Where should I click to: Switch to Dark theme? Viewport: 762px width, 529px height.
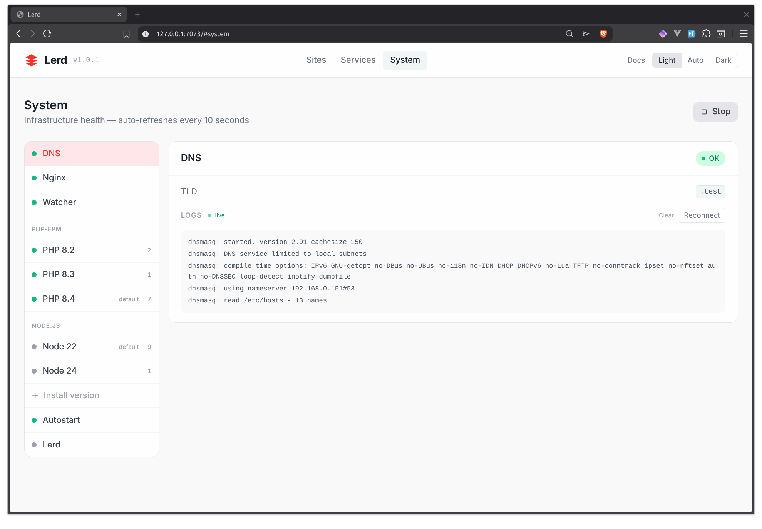[723, 60]
